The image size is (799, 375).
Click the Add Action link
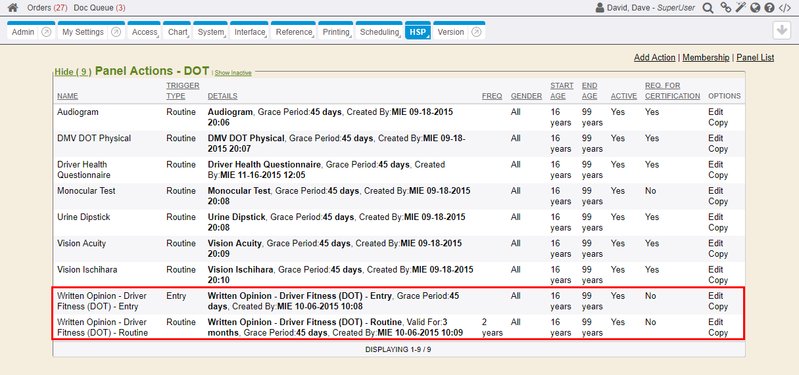(654, 58)
